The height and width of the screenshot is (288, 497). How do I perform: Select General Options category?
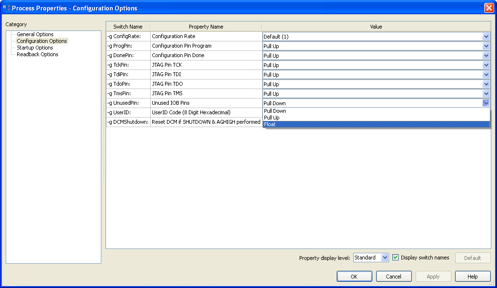35,34
